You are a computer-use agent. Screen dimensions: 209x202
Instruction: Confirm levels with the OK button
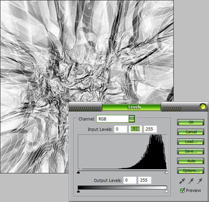(191, 122)
